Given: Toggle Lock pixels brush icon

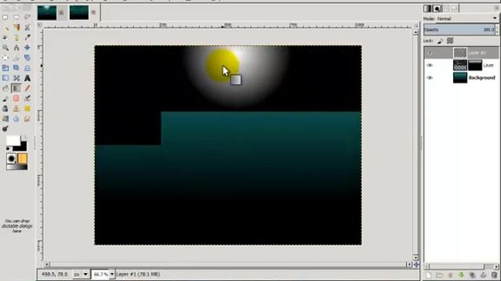Looking at the screenshot, I should pyautogui.click(x=440, y=41).
